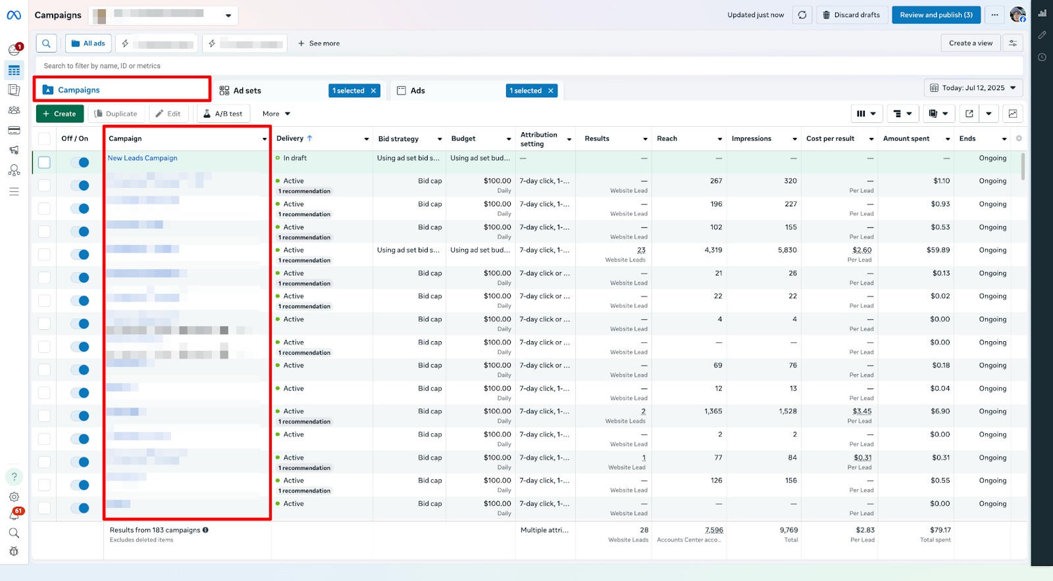Open the columns layout dropdown
Screen dimensions: 1053x581
(x=866, y=114)
